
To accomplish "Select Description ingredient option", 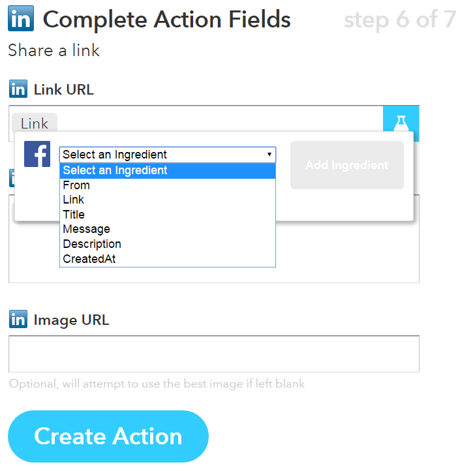I will point(92,244).
